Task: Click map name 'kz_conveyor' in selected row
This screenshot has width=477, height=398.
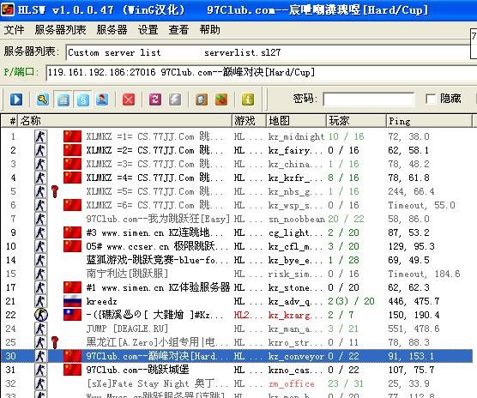Action: 296,356
